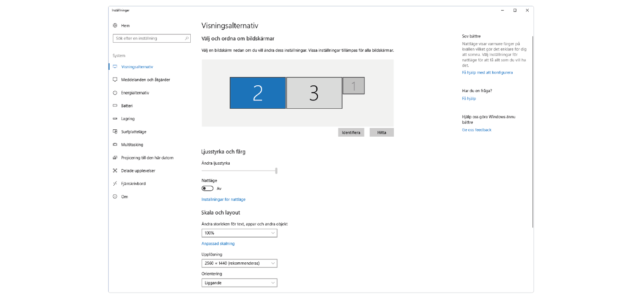The width and height of the screenshot is (642, 299).
Task: Click the Sök efter en inställning field
Action: [148, 39]
